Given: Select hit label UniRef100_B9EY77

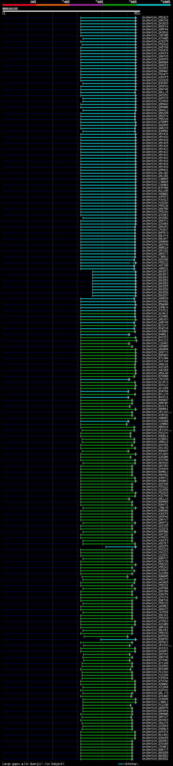Looking at the screenshot, I should pyautogui.click(x=155, y=750).
